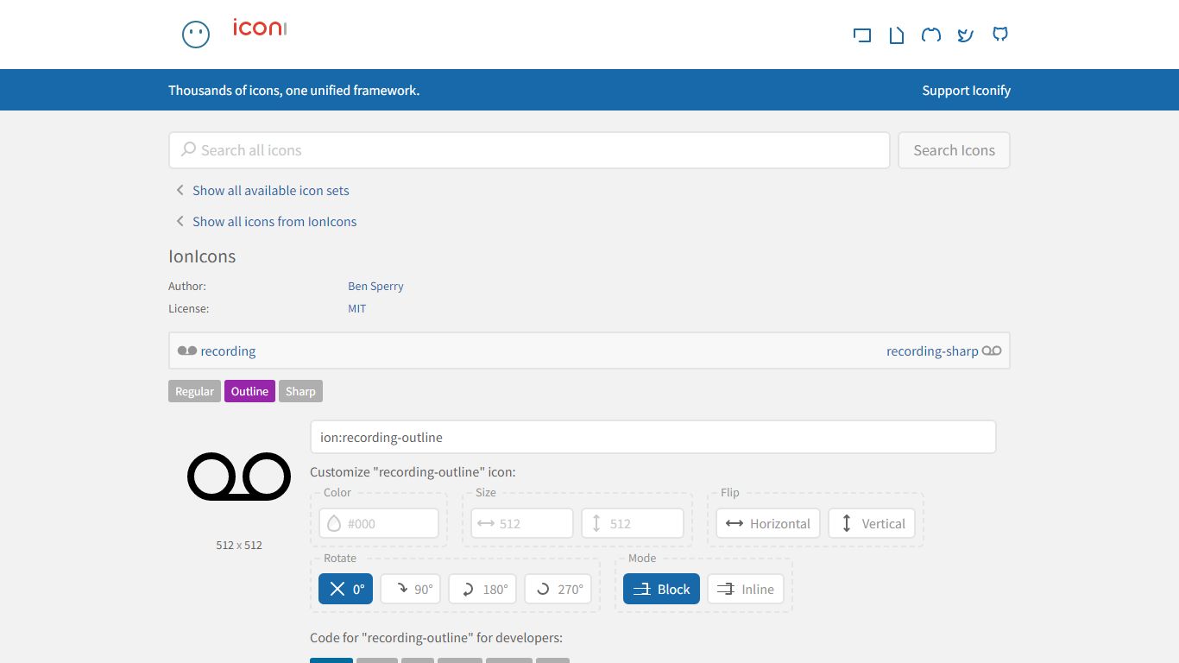Click the IonIcons heading text
This screenshot has height=663, width=1179.
202,256
